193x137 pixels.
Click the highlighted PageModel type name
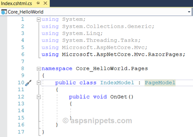click(160, 83)
